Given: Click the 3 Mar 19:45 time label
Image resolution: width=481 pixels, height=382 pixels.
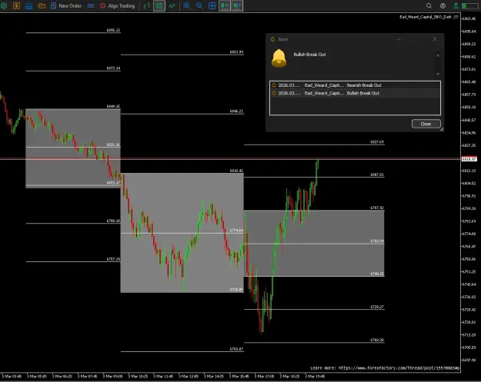Looking at the screenshot, I should (315, 376).
